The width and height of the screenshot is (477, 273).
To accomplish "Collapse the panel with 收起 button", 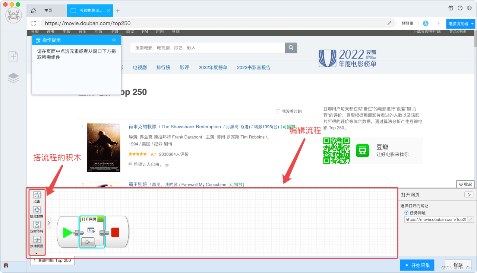I will [465, 184].
